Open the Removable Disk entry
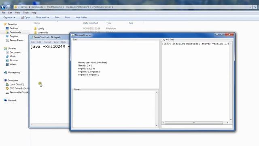Screen dimensions: 259x146 [19, 92]
